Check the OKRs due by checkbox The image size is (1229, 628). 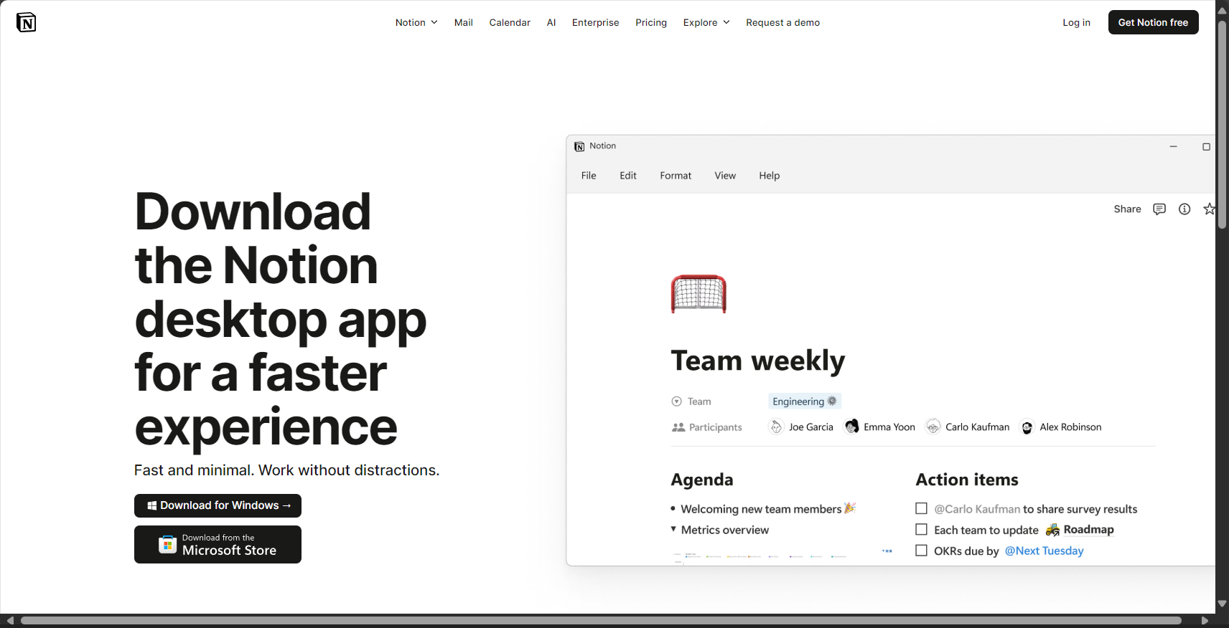click(921, 551)
